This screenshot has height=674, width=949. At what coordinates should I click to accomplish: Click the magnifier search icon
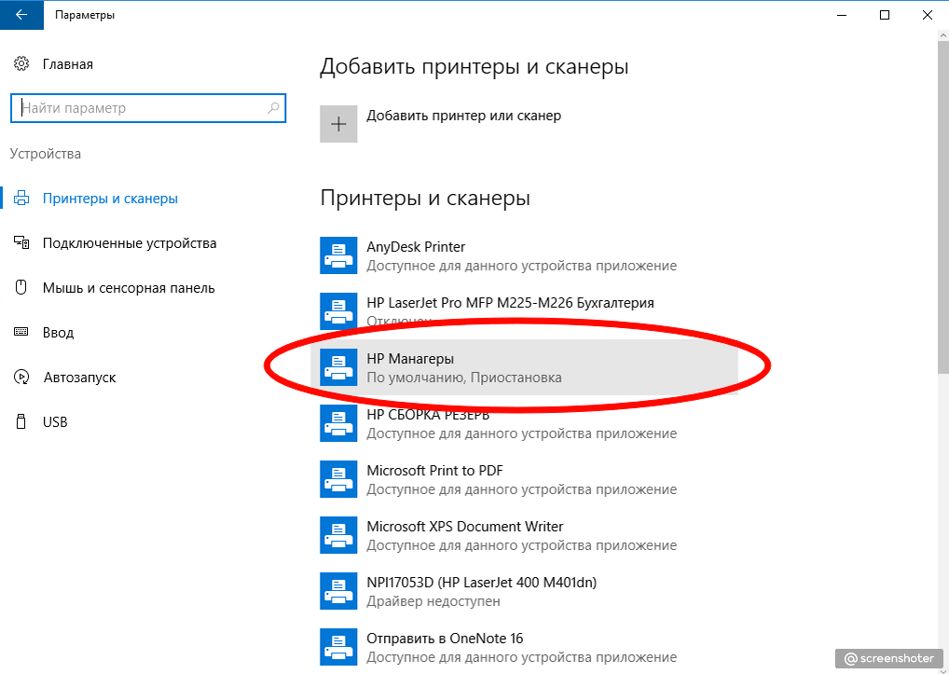(x=273, y=108)
